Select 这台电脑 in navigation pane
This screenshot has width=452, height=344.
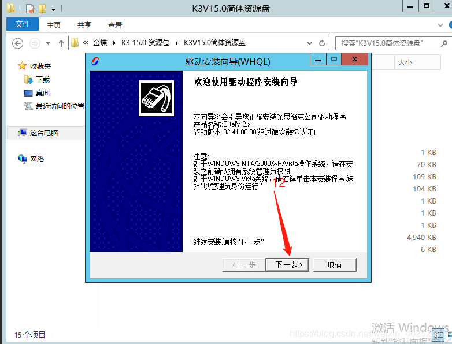tap(44, 132)
